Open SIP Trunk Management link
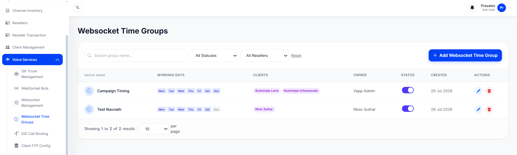The image size is (517, 155). pos(32,74)
